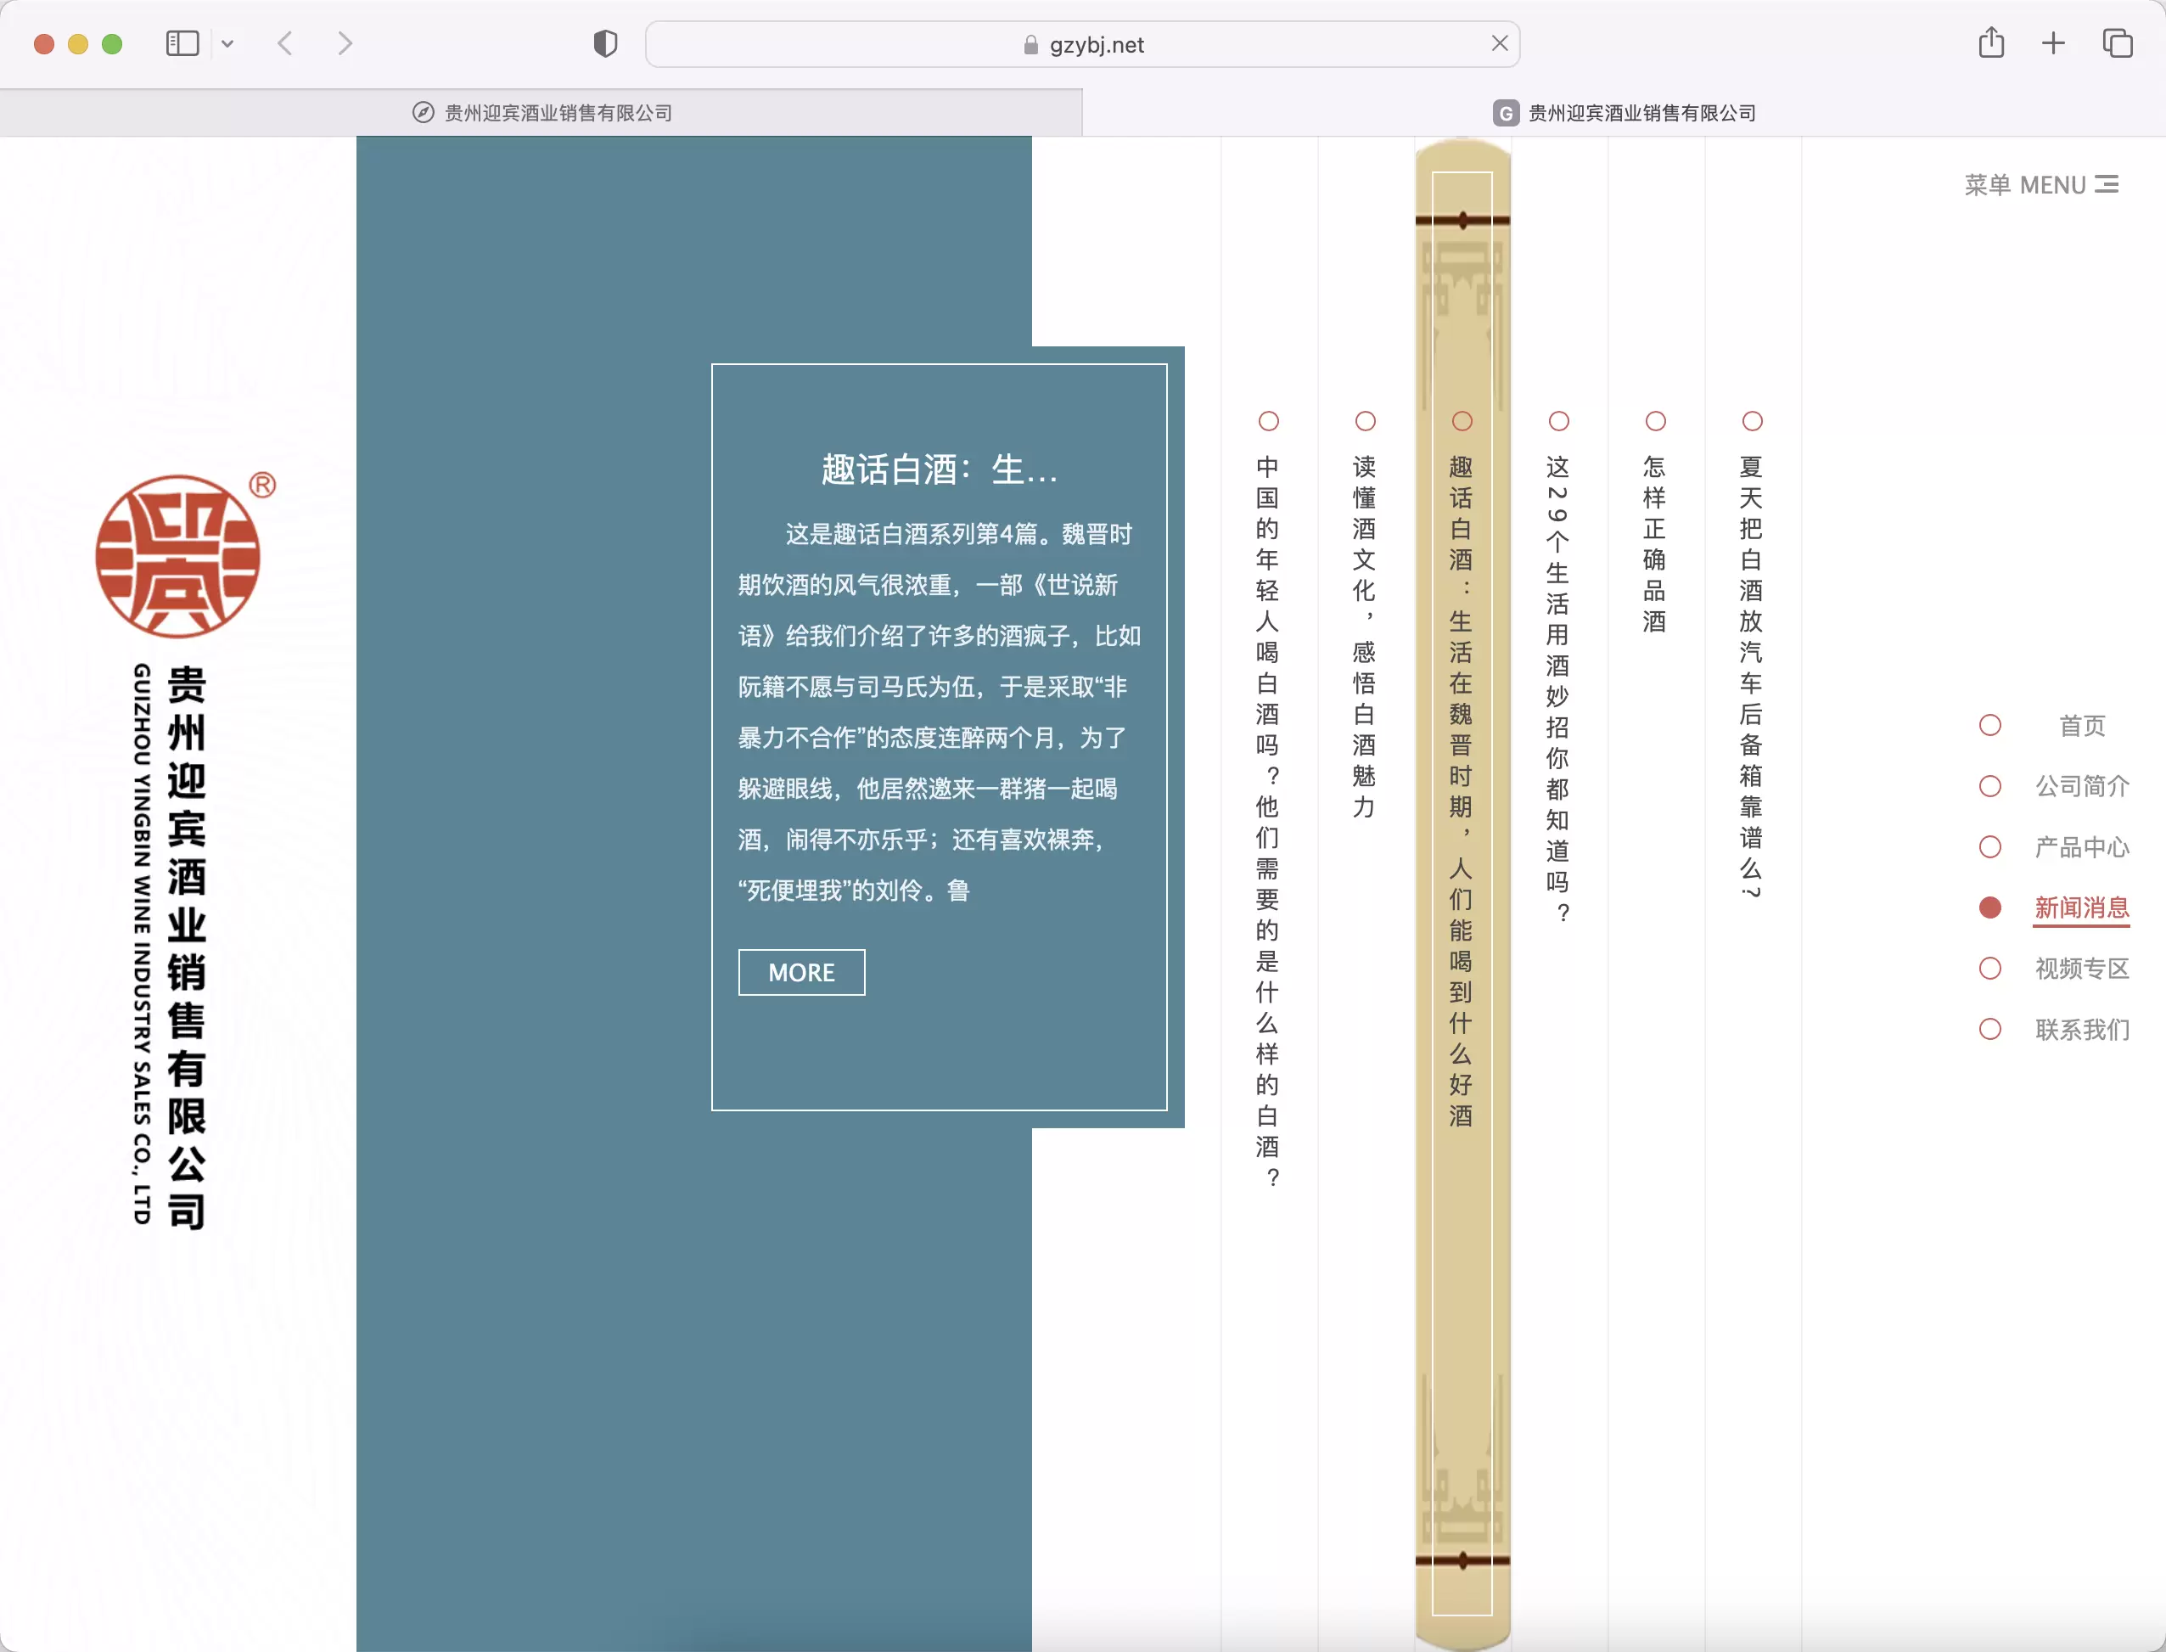This screenshot has height=1652, width=2166.
Task: Open the Share icon in toolbar
Action: 1992,43
